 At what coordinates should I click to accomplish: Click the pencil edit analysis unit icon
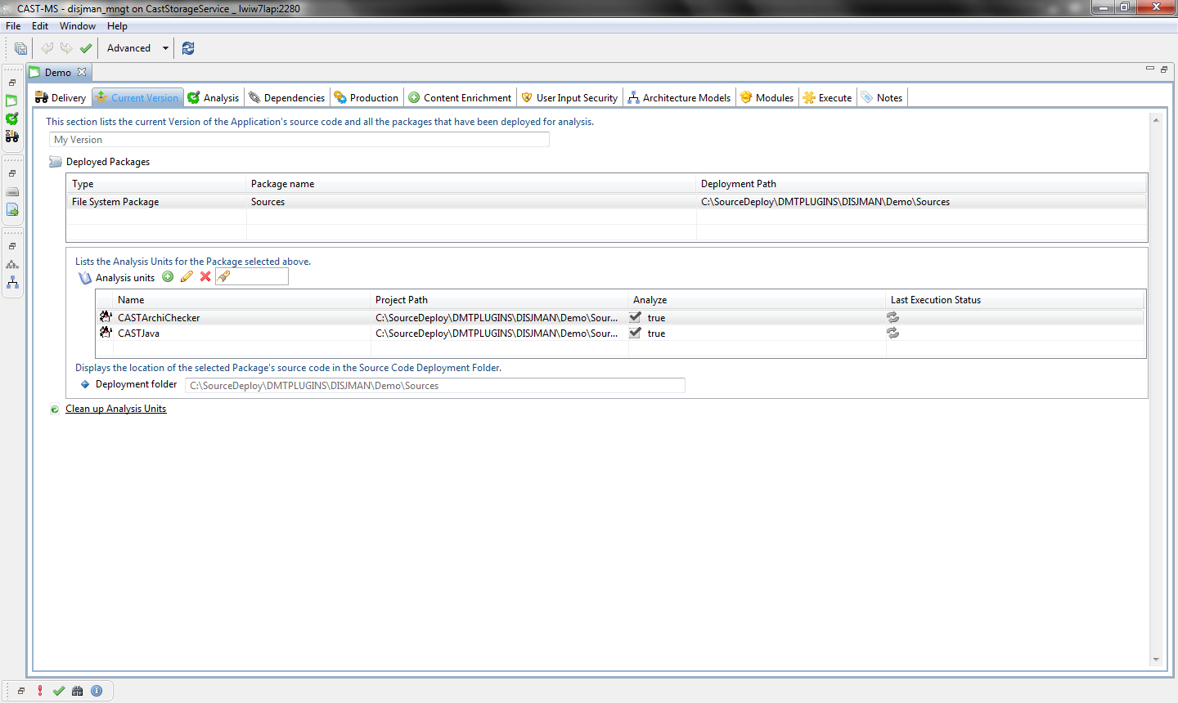(187, 277)
